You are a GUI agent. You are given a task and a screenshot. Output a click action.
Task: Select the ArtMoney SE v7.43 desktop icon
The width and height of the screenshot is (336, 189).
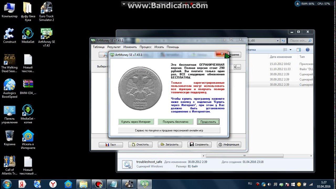46,37
